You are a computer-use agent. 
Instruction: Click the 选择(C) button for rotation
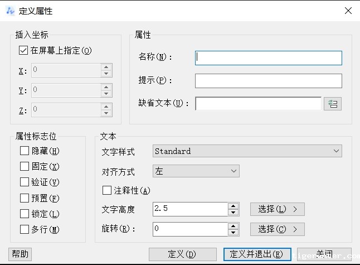[x=277, y=229]
